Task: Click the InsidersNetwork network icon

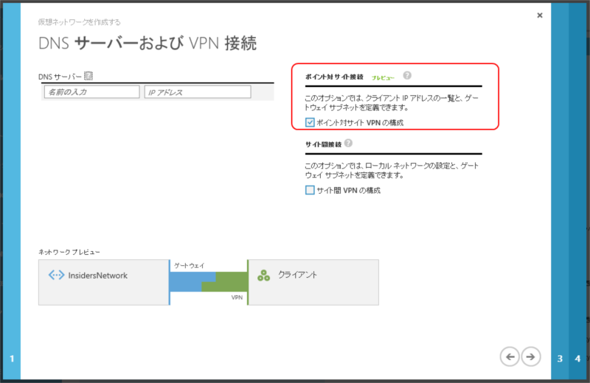Action: click(57, 275)
